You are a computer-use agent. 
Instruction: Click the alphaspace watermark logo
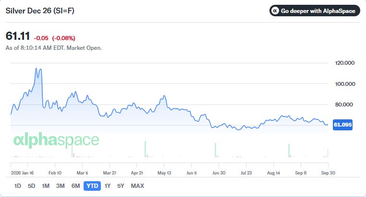tap(56, 140)
